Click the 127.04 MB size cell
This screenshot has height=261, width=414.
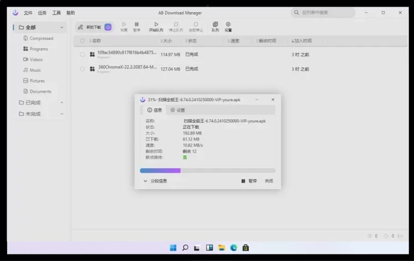coord(170,69)
